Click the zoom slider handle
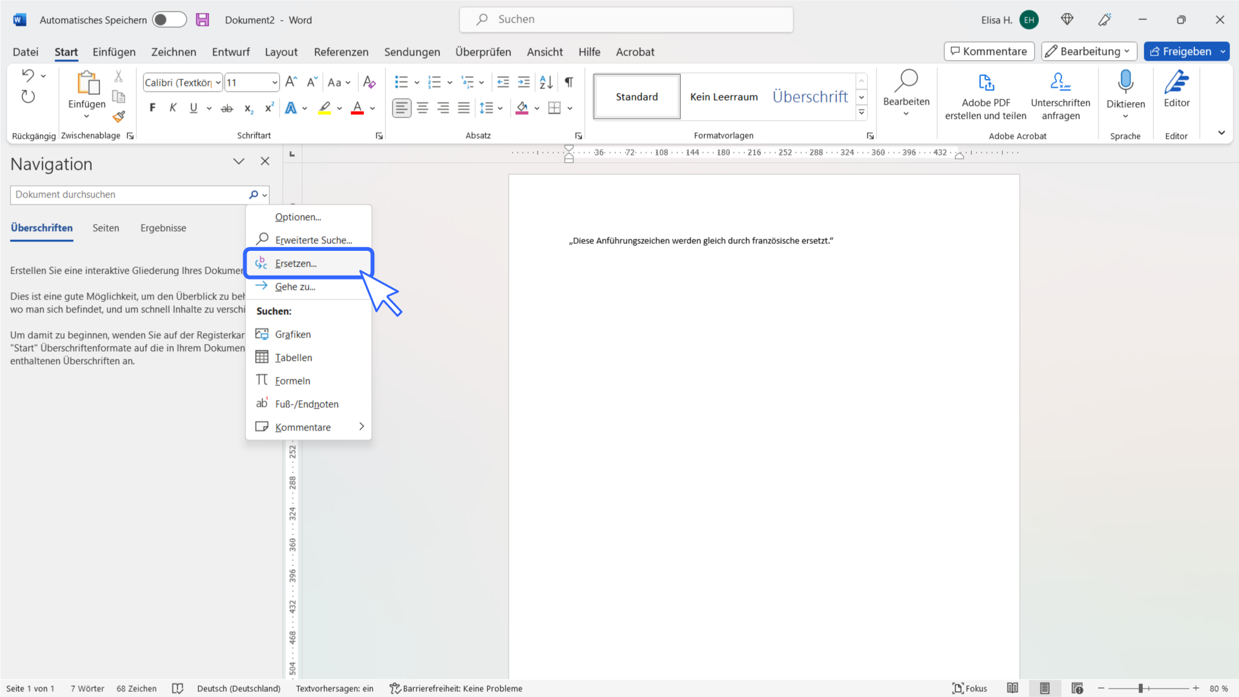The image size is (1239, 697). (x=1140, y=688)
